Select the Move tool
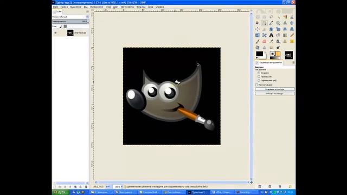 click(292, 23)
